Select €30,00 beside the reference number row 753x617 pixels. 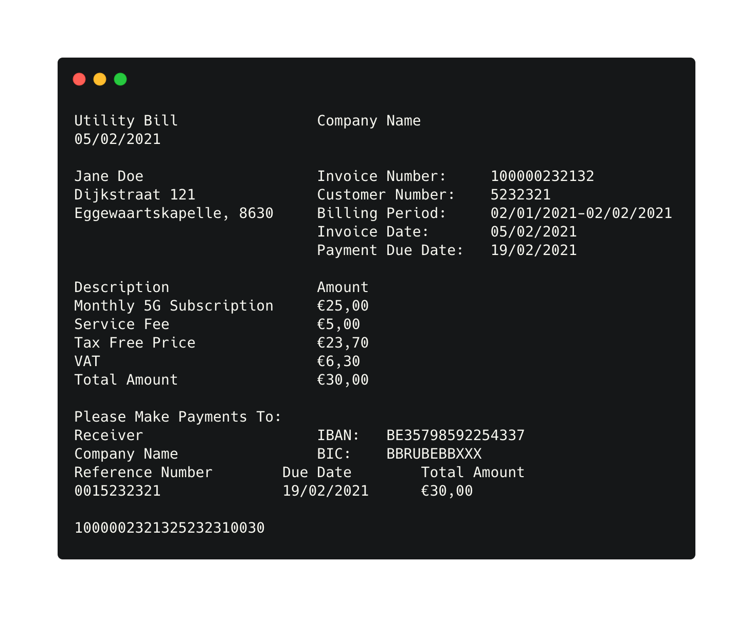pos(446,491)
